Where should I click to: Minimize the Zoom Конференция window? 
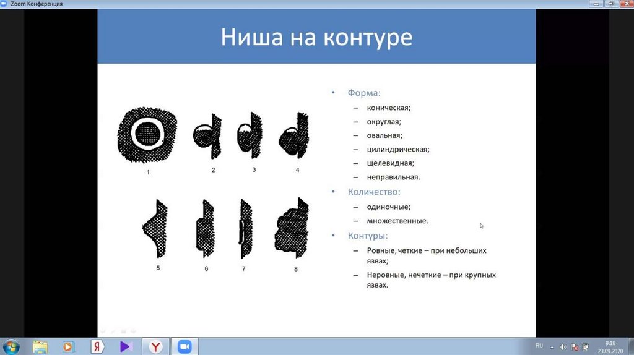point(596,4)
